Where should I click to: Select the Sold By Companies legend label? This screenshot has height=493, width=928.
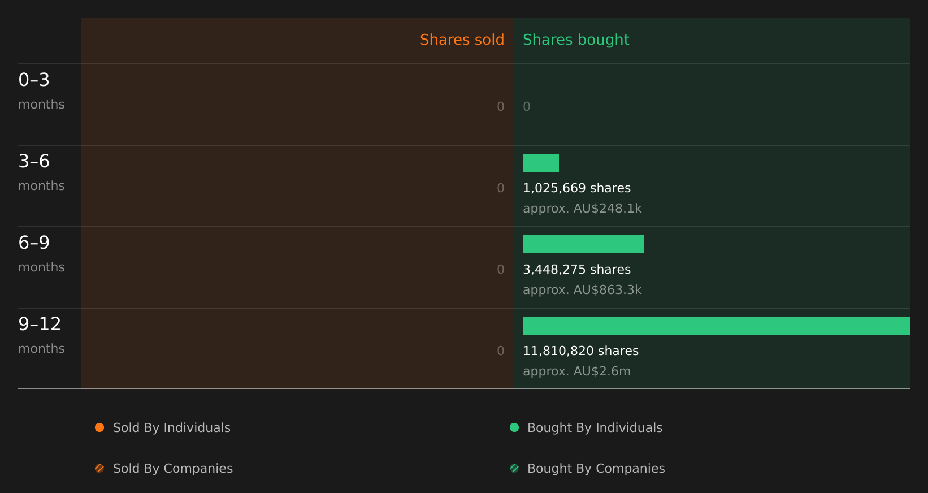tap(173, 469)
